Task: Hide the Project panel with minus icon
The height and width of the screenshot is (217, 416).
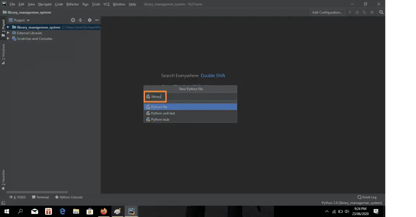Action: pos(97,20)
